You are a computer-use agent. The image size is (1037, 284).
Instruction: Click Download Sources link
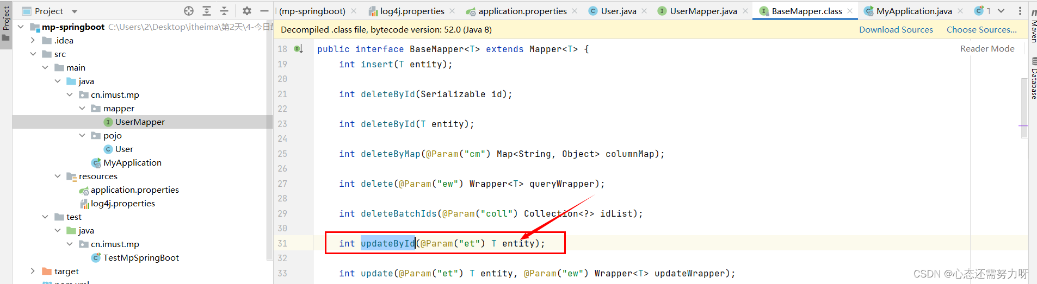click(x=896, y=30)
